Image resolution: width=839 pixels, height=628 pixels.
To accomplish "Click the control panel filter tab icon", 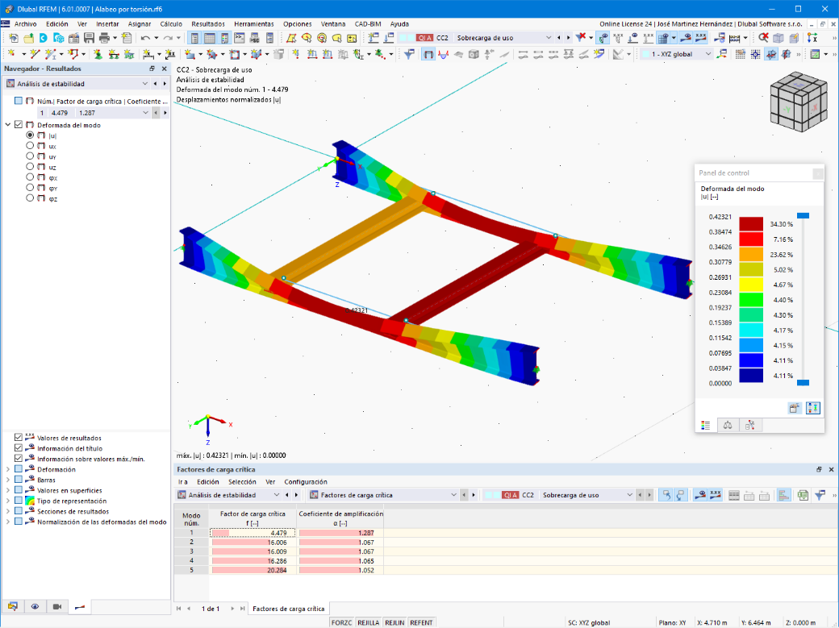I will (749, 426).
